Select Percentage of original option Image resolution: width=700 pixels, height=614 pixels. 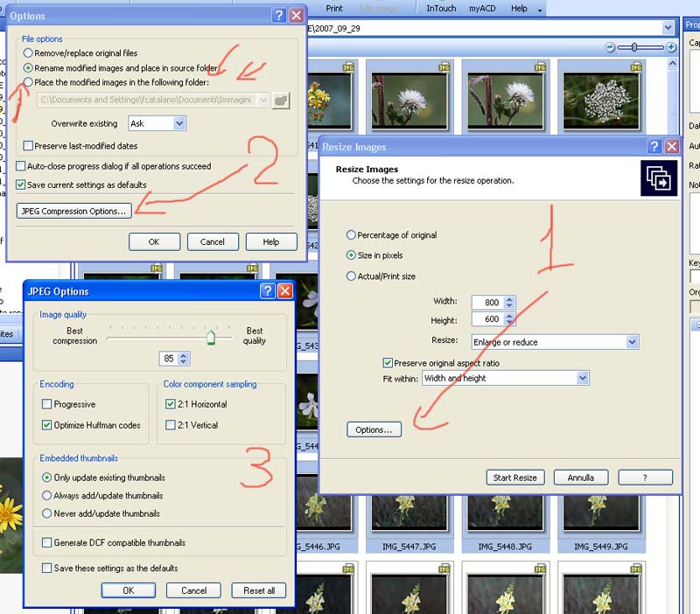[x=352, y=234]
